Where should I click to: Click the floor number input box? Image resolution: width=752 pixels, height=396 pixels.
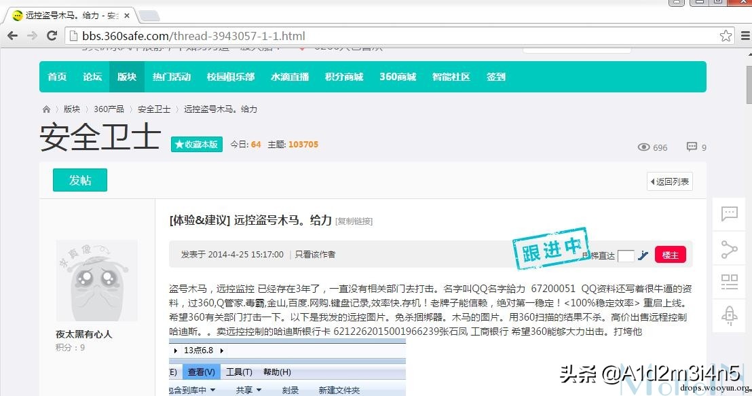[625, 256]
